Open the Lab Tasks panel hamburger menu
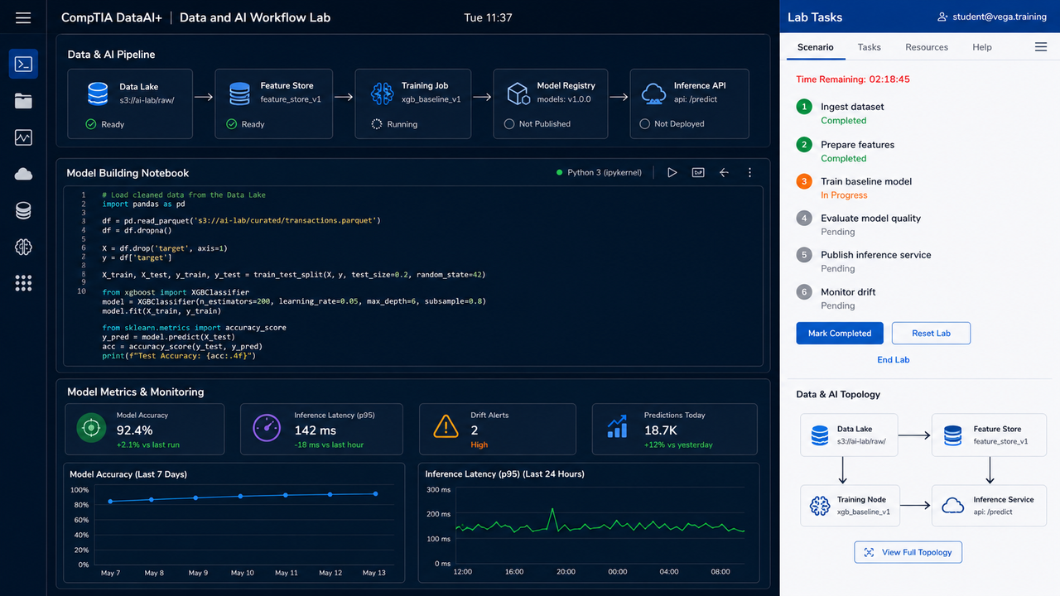This screenshot has height=596, width=1060. 1041,47
